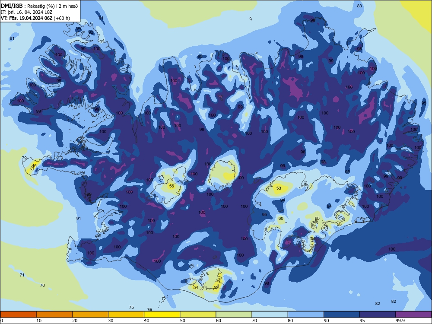The height and width of the screenshot is (324, 432).
Task: Click the 59 value on the southeast coast
Action: (339, 225)
